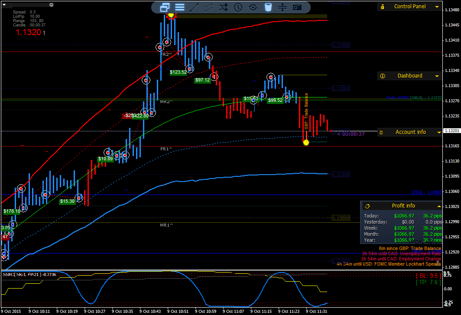Image resolution: width=461 pixels, height=315 pixels.
Task: Click the yellow burst marker below GBP Trade Balance
Action: (306, 143)
